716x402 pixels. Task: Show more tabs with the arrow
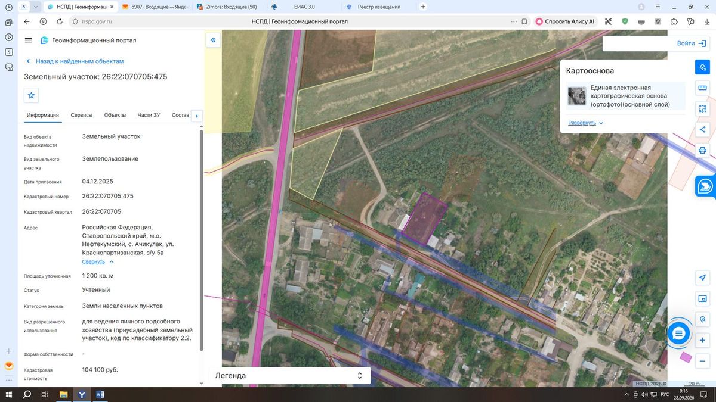(197, 116)
